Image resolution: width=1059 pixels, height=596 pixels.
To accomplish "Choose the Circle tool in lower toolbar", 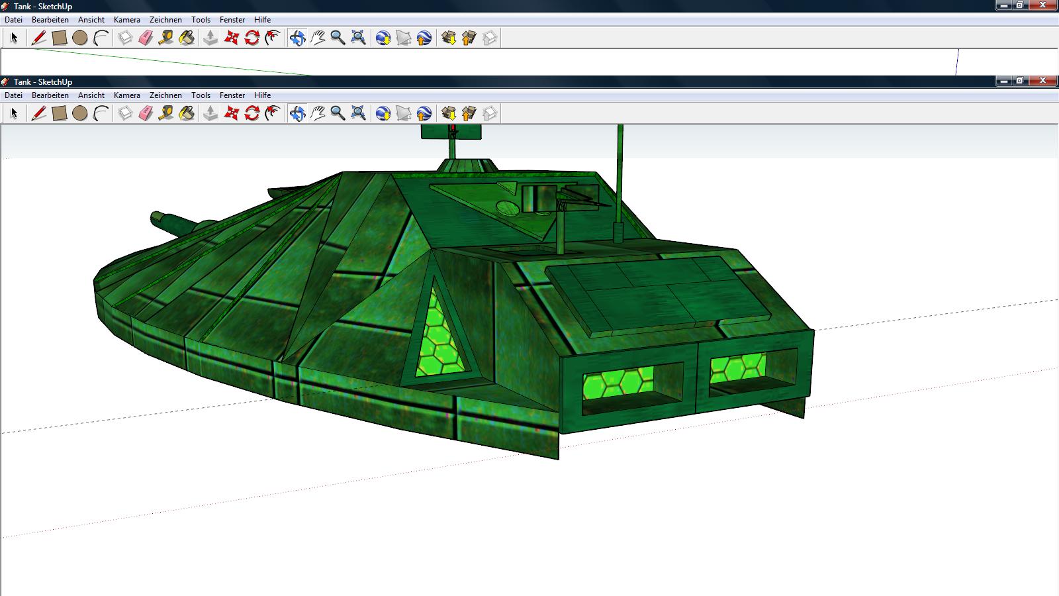I will [80, 113].
